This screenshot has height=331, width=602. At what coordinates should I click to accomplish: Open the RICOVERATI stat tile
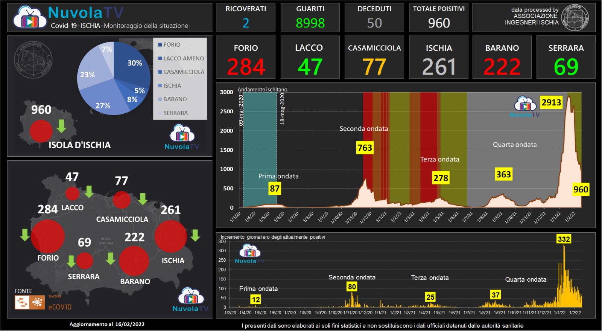(246, 18)
